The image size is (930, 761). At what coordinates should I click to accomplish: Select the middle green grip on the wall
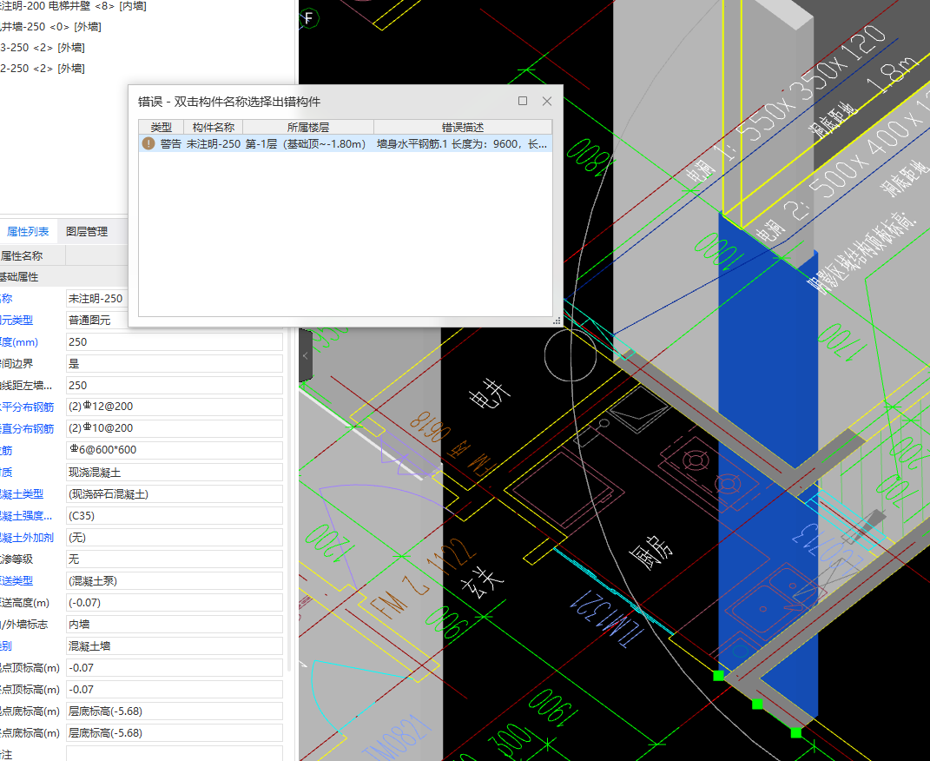click(x=757, y=704)
